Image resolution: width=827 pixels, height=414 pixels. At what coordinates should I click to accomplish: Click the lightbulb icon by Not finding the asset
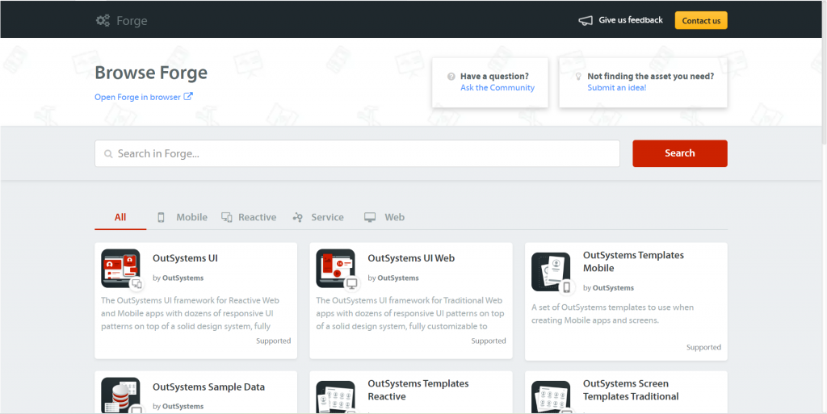[578, 77]
